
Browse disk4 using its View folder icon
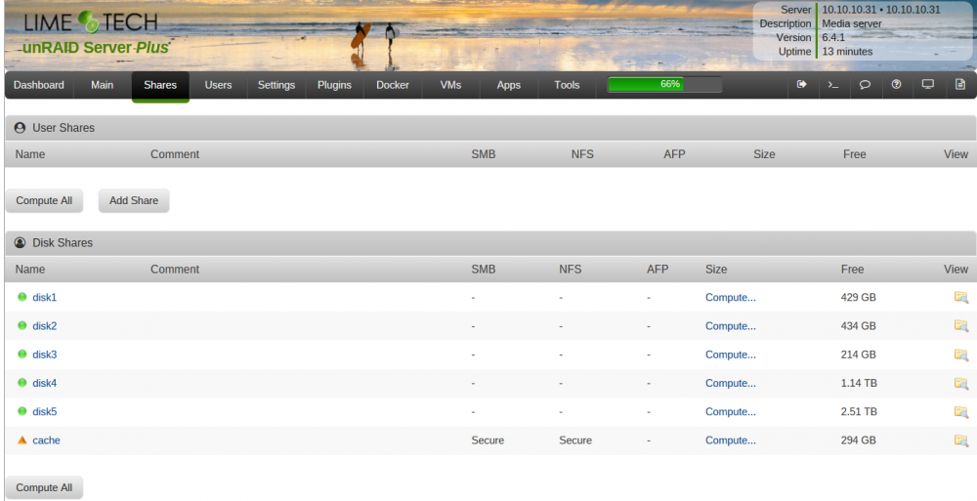pos(961,383)
